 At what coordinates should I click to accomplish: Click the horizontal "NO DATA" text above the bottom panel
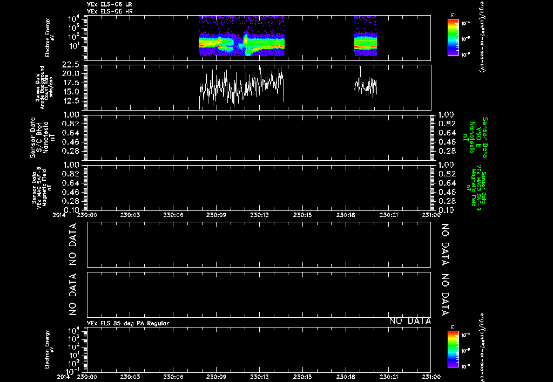pyautogui.click(x=410, y=320)
